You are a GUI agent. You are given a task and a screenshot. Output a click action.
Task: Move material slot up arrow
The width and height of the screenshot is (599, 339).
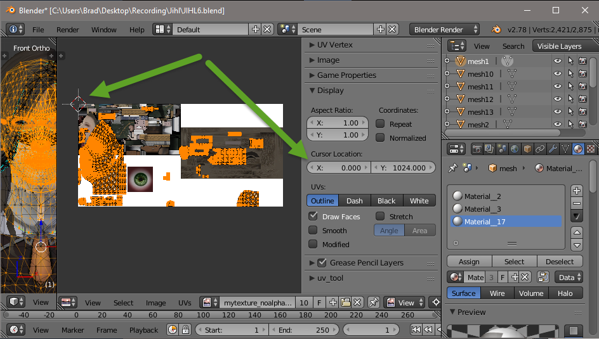pyautogui.click(x=577, y=232)
